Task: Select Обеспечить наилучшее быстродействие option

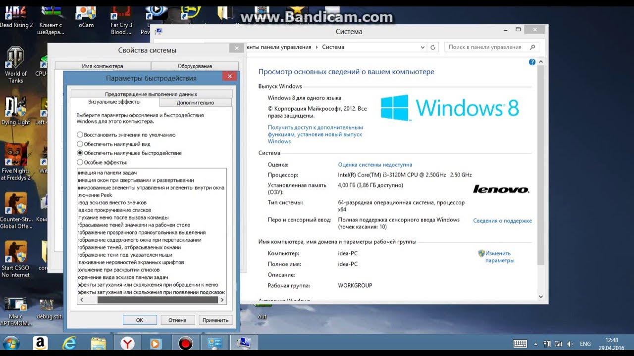Action: click(129, 153)
